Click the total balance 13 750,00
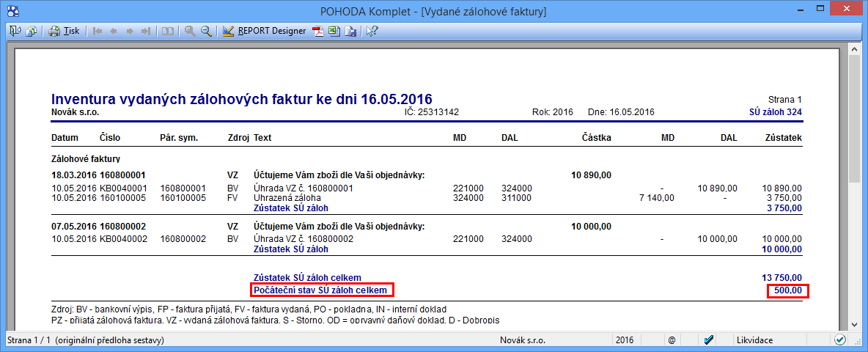The image size is (868, 352). (x=782, y=277)
